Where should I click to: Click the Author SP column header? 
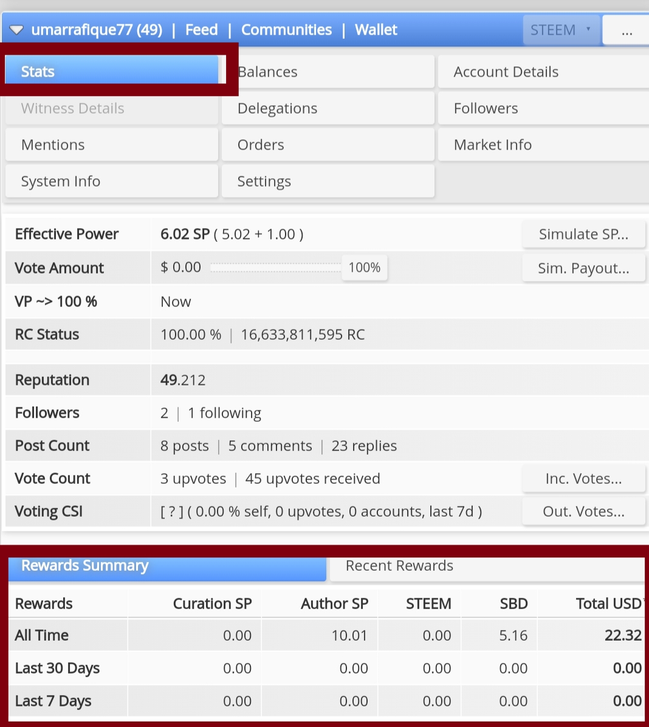point(334,604)
